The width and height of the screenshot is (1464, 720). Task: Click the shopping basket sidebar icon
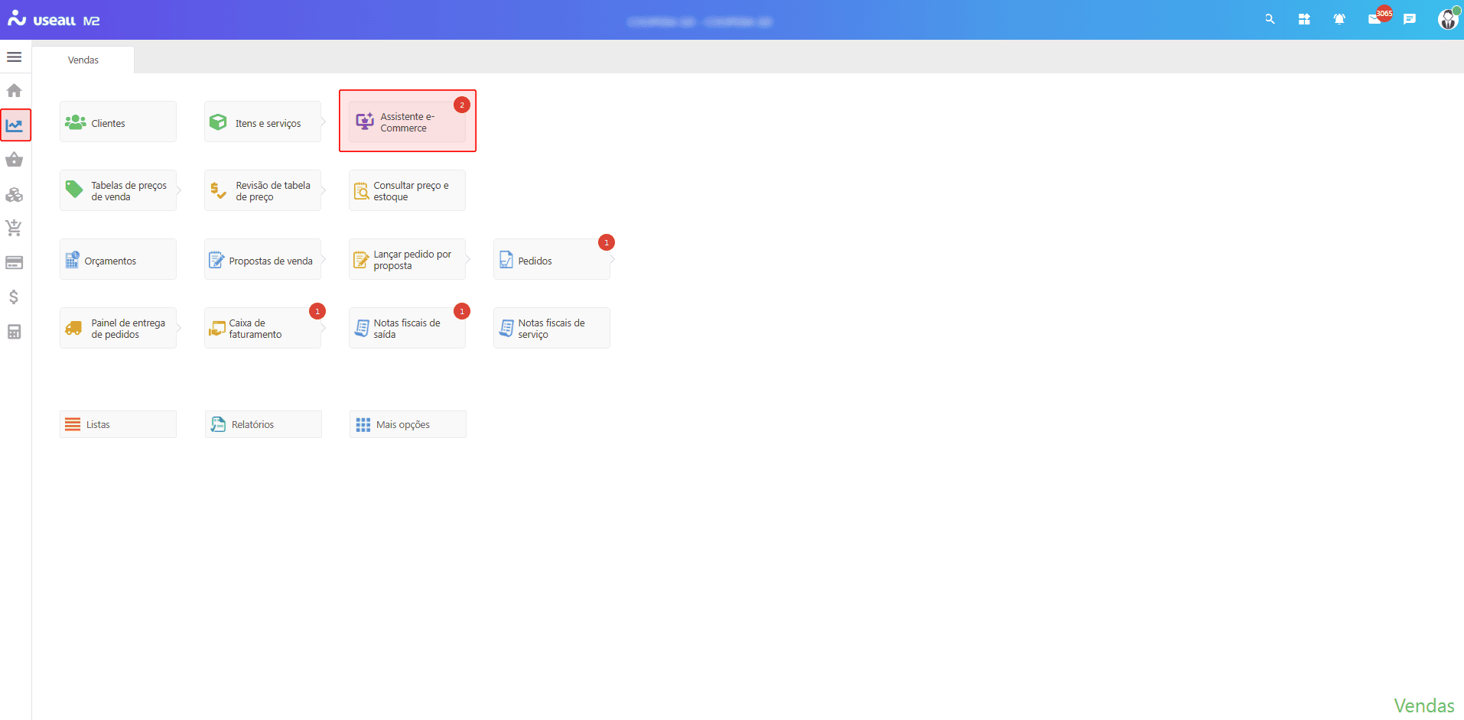(x=14, y=160)
